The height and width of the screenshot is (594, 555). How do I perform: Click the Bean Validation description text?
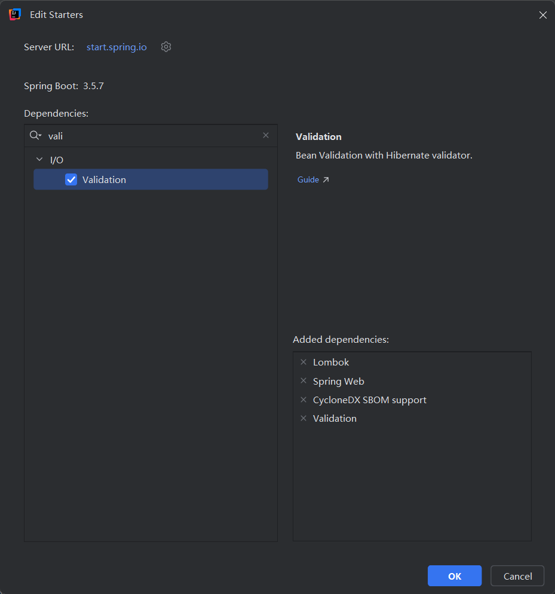[x=384, y=156]
